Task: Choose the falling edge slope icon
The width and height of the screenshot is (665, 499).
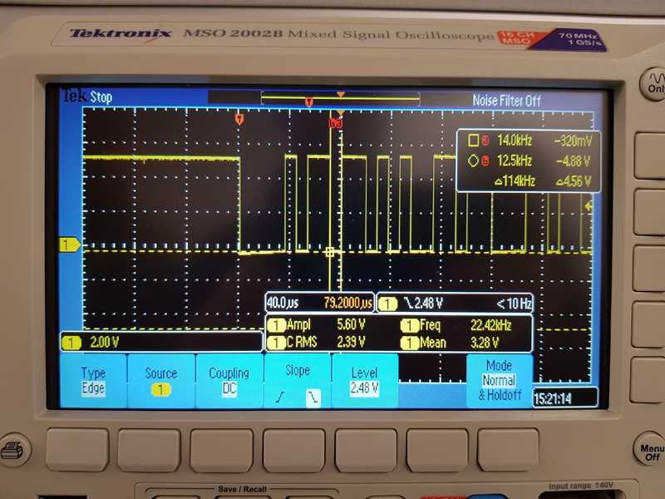Action: (313, 398)
